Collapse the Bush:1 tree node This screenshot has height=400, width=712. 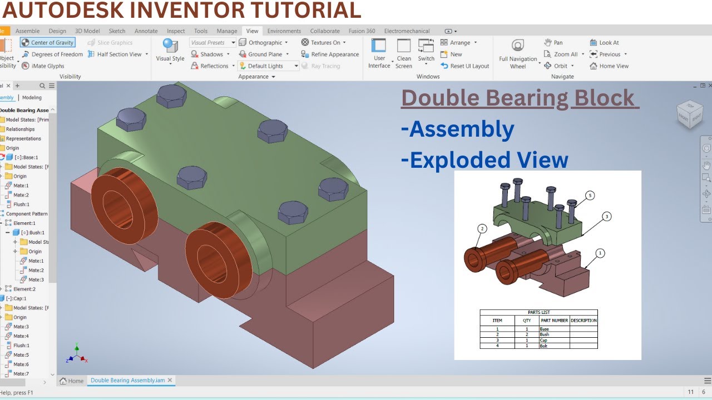[x=8, y=233]
